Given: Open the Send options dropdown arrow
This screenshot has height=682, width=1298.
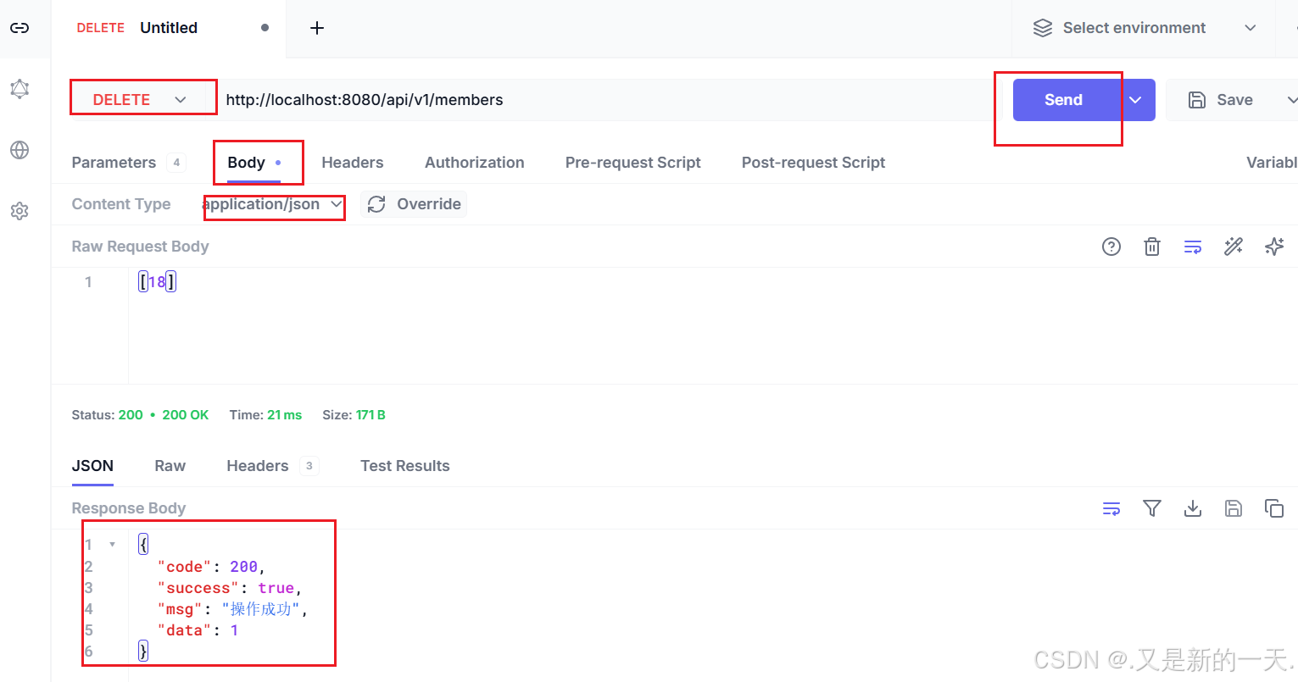Looking at the screenshot, I should (x=1136, y=100).
